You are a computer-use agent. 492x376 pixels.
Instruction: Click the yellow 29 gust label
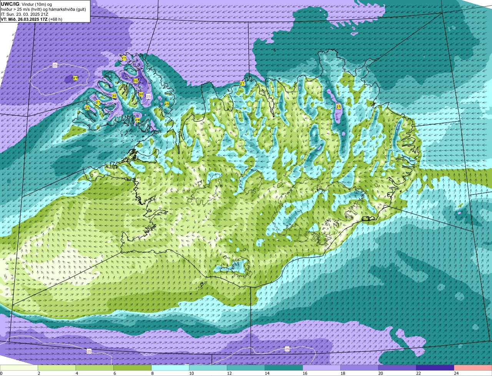(x=137, y=120)
